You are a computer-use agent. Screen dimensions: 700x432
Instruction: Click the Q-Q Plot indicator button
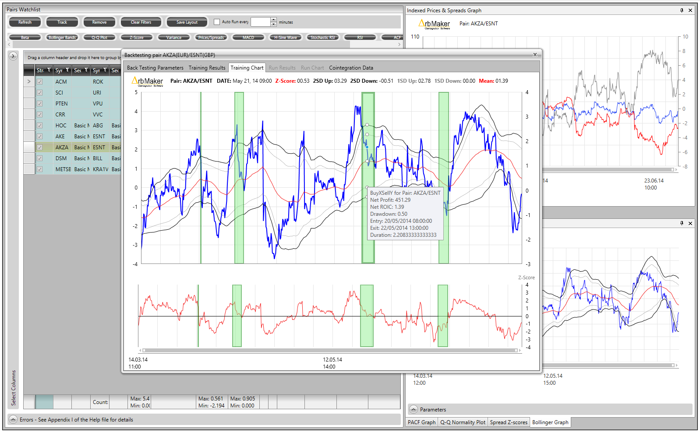[x=99, y=38]
